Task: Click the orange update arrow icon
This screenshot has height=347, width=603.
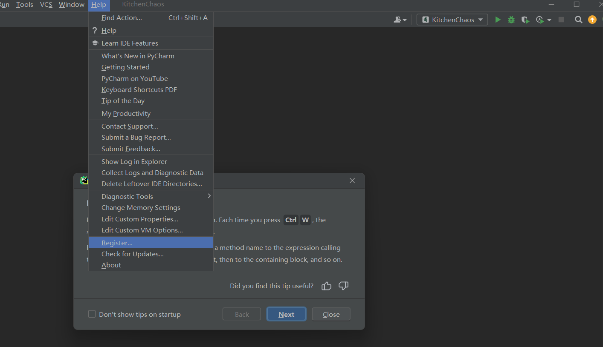Action: [592, 20]
